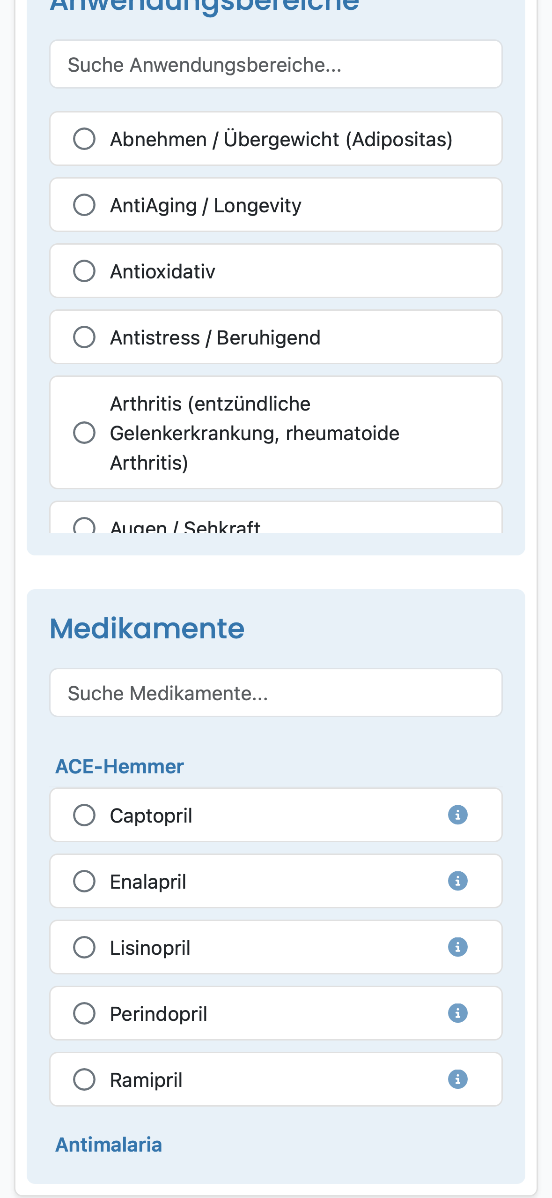The height and width of the screenshot is (1198, 552).
Task: Open info icon for Perindopril
Action: [x=457, y=1013]
